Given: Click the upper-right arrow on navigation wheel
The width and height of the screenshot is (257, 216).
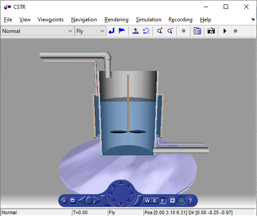Looking at the screenshot, I should tap(128, 186).
